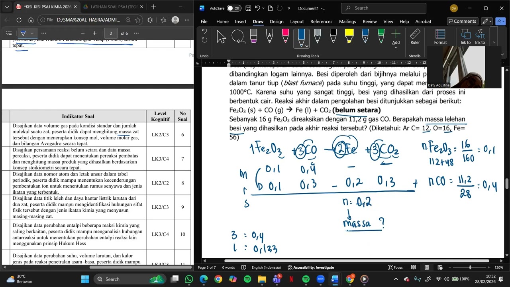Image resolution: width=510 pixels, height=287 pixels.
Task: Redo ink stroke in Draw ribbon
Action: (x=204, y=40)
